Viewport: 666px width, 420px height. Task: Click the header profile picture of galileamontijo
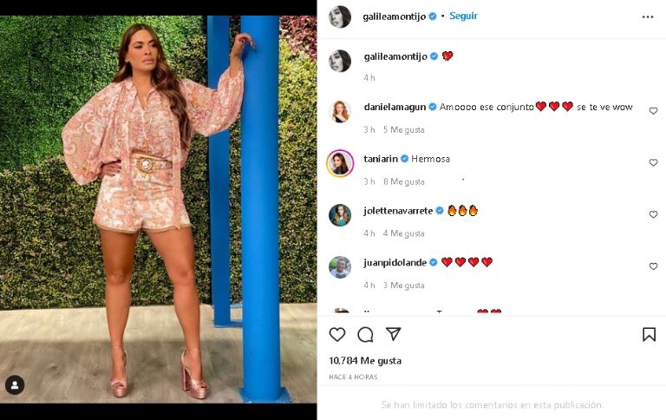(340, 16)
